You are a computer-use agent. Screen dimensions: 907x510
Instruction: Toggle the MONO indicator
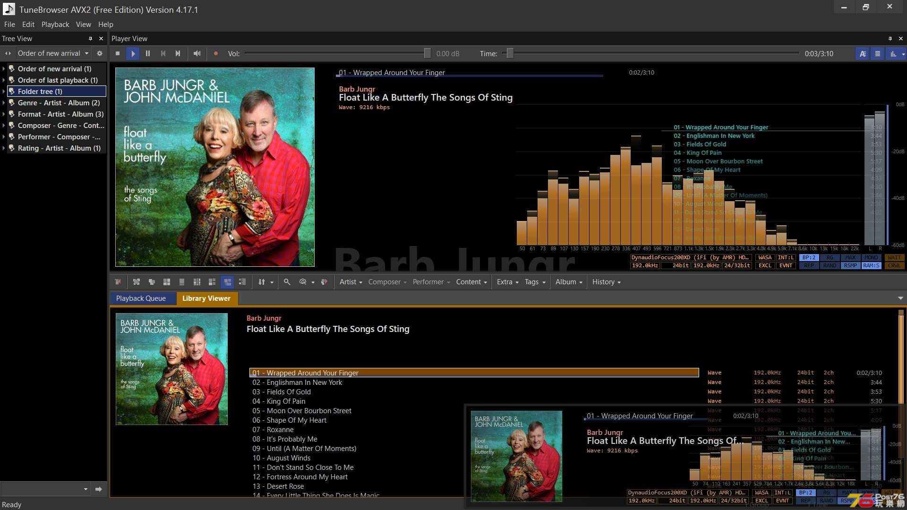871,257
